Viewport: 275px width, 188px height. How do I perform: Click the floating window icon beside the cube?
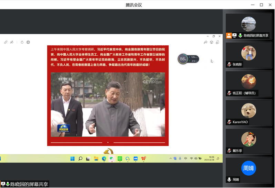pyautogui.click(x=217, y=42)
